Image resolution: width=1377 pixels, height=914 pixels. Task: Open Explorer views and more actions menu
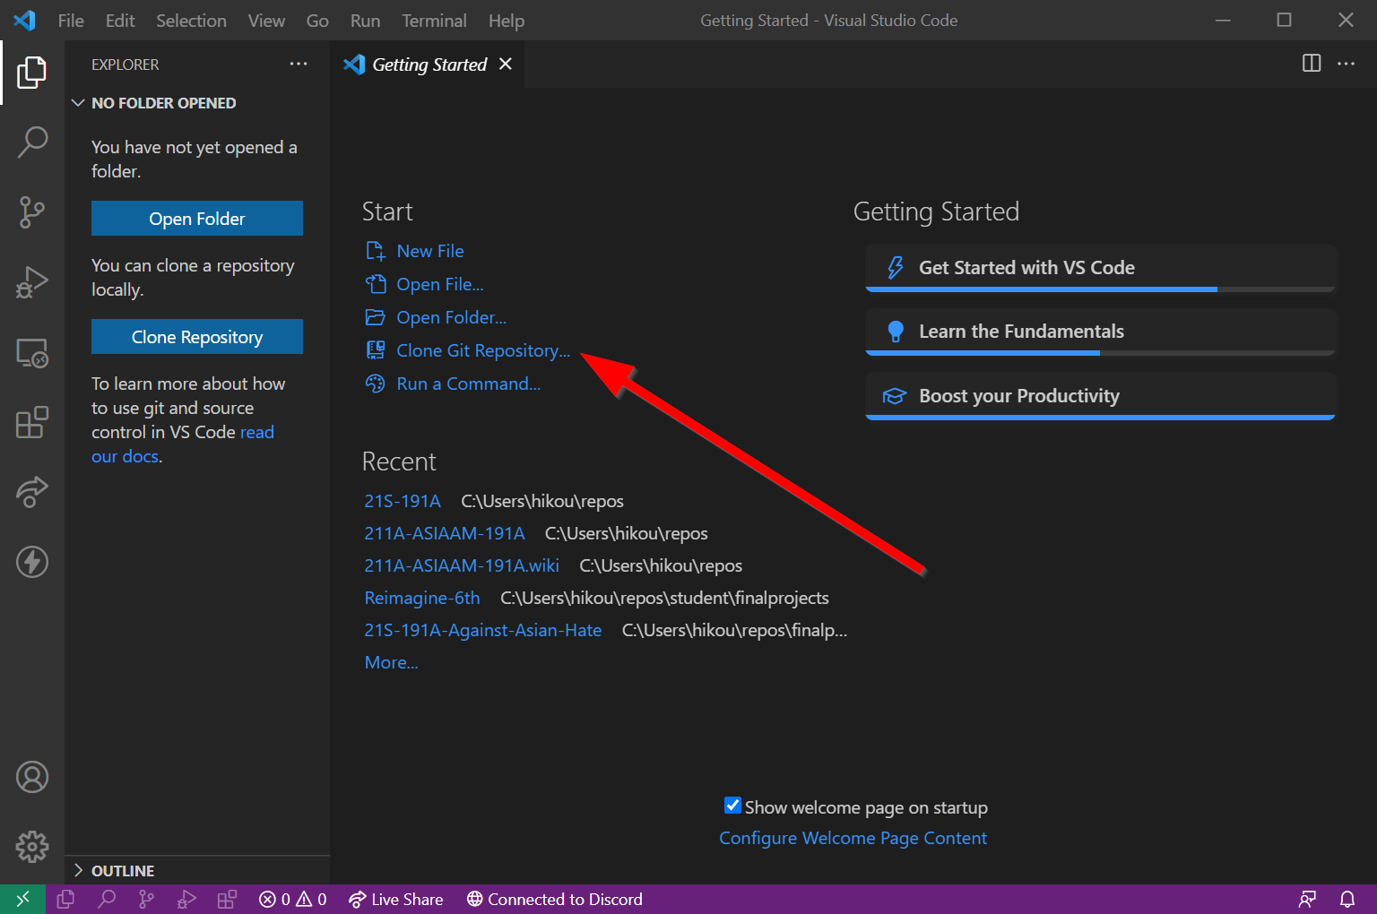coord(298,65)
